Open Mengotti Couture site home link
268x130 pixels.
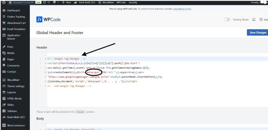pos(21,2)
